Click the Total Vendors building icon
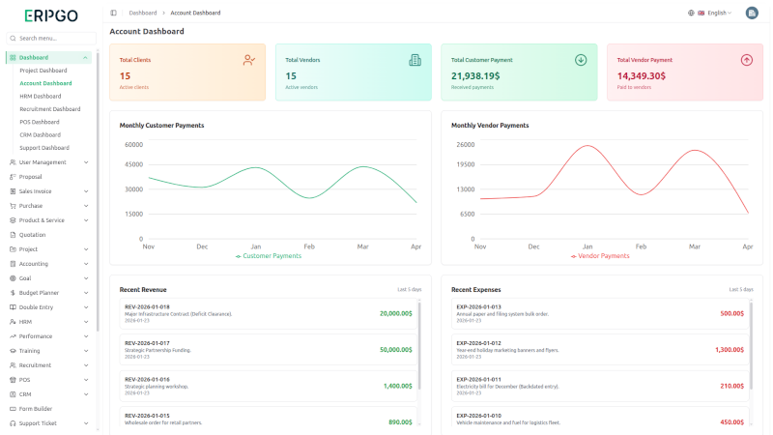 tap(415, 60)
